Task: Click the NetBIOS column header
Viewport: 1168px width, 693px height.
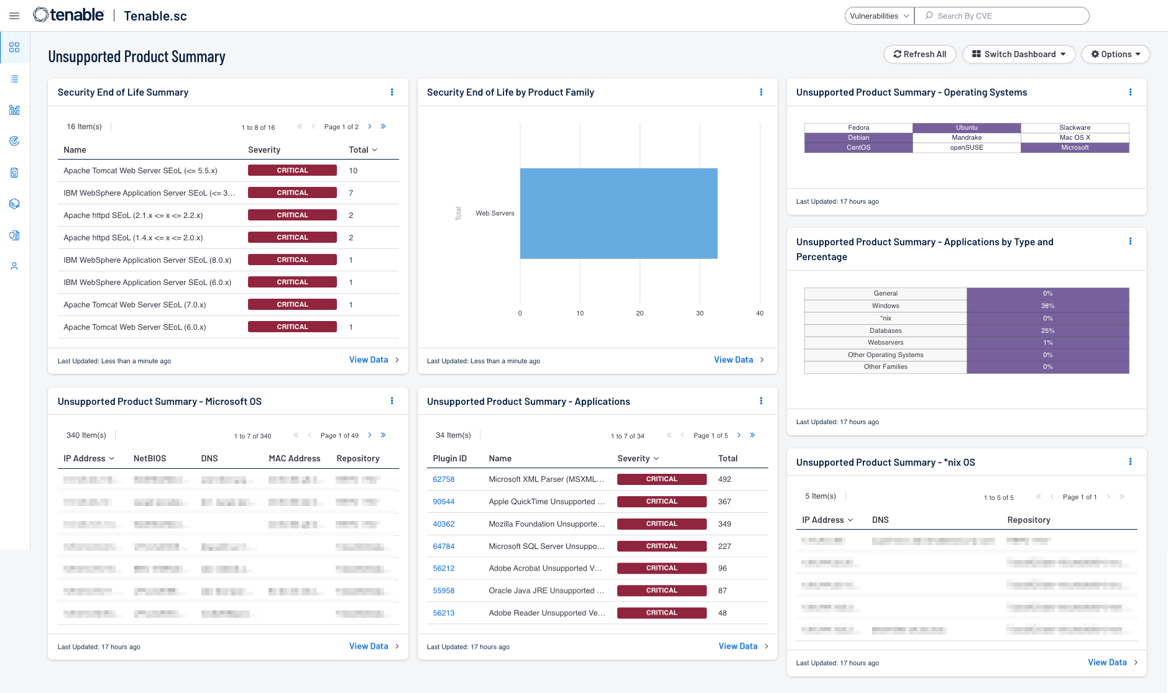Action: tap(150, 458)
